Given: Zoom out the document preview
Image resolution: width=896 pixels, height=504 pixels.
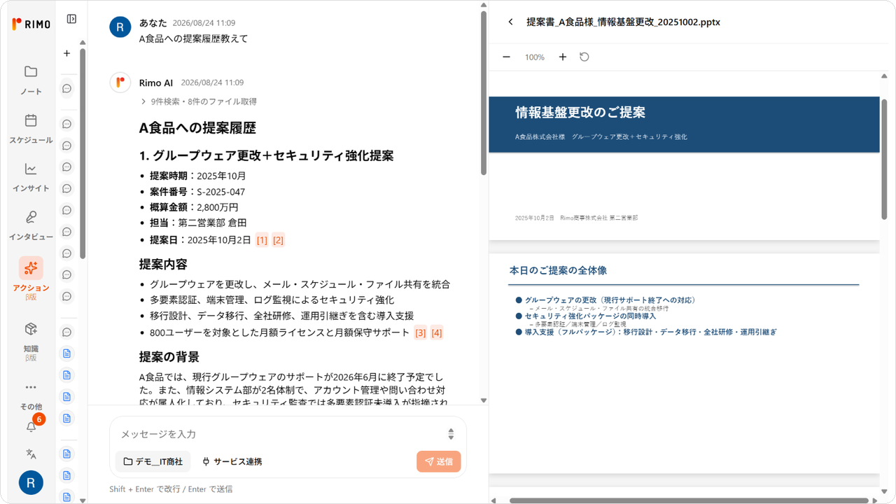Looking at the screenshot, I should pyautogui.click(x=506, y=57).
